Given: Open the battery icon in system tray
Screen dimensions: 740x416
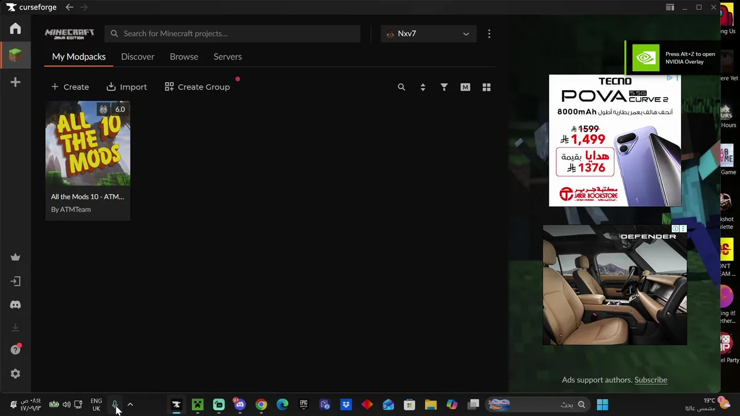Looking at the screenshot, I should coord(54,404).
